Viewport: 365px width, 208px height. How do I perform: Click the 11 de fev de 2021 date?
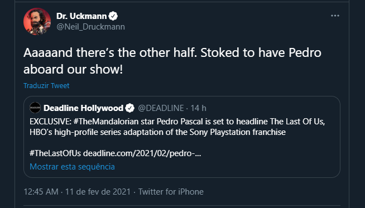(98, 192)
